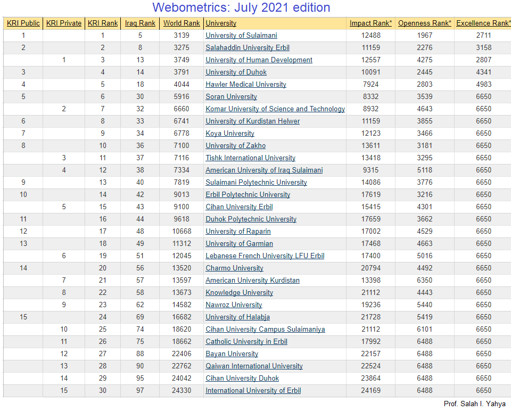The width and height of the screenshot is (511, 411).
Task: Open University of Human Development link
Action: click(x=259, y=60)
